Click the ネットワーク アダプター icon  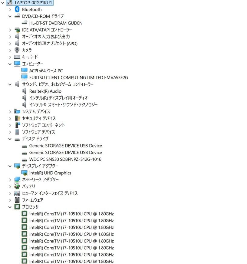coord(17,180)
